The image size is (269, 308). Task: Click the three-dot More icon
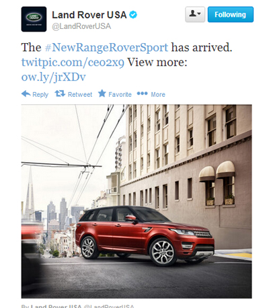click(x=143, y=93)
